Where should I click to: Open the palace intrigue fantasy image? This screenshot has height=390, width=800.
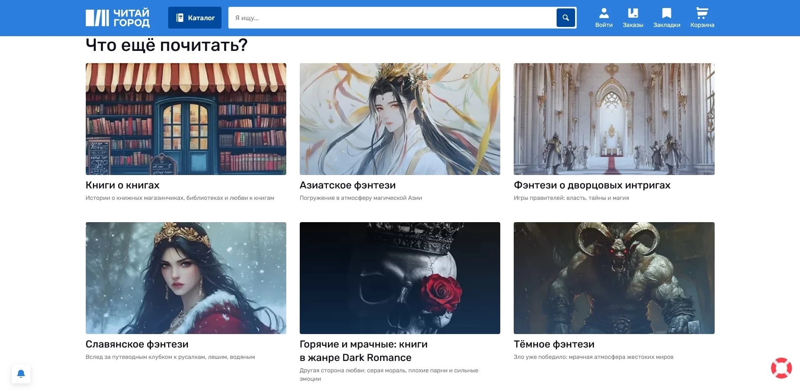click(614, 119)
